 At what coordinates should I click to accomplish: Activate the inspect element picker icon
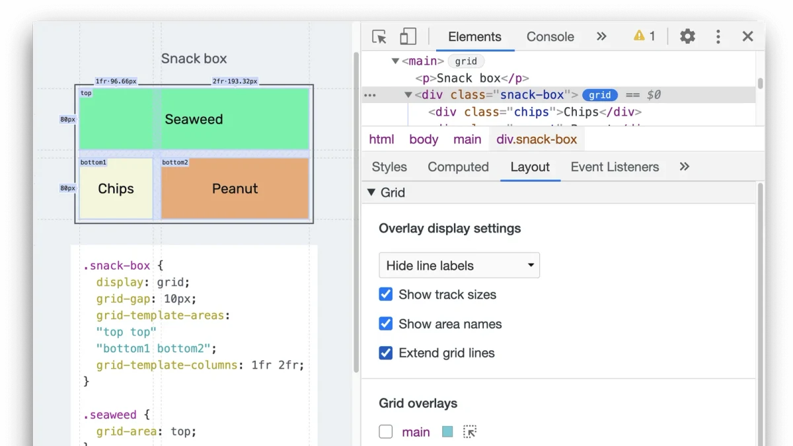point(379,36)
